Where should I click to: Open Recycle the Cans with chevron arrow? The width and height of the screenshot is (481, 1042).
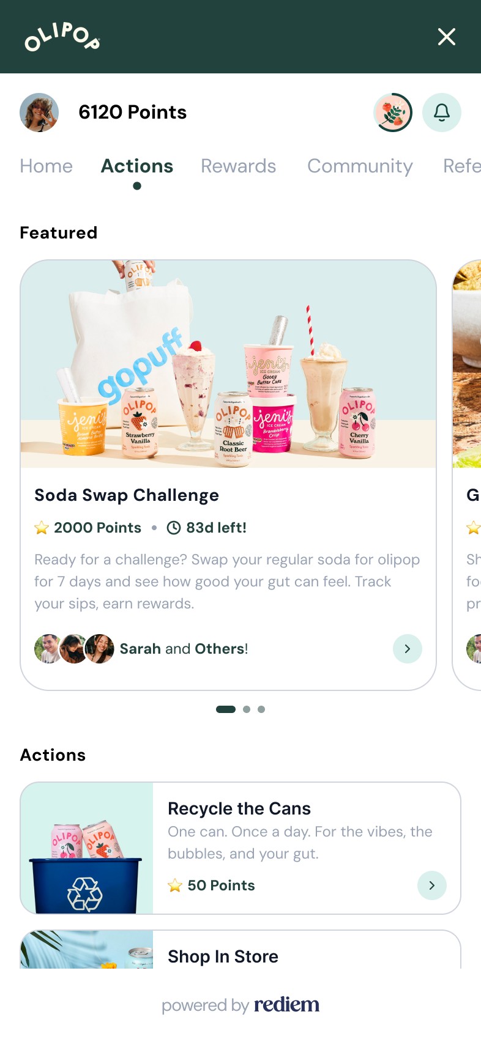pyautogui.click(x=432, y=885)
